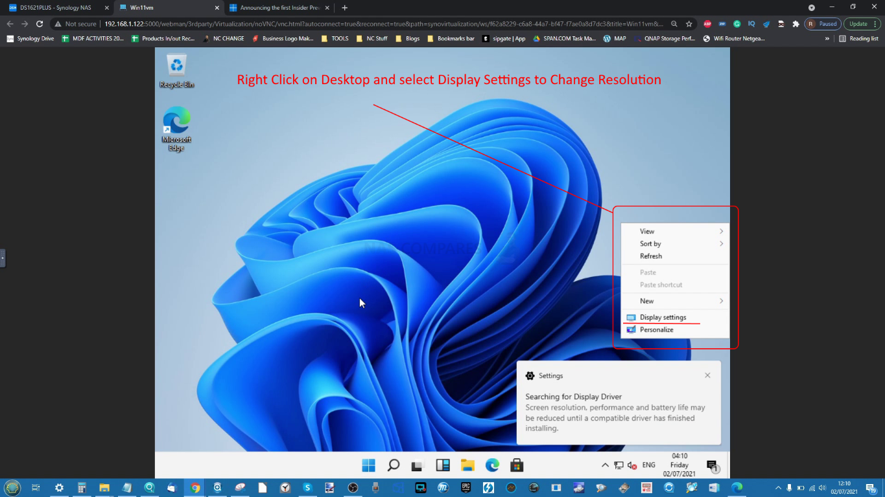885x497 pixels.
Task: Open the AdBlock extension icon
Action: pos(707,23)
